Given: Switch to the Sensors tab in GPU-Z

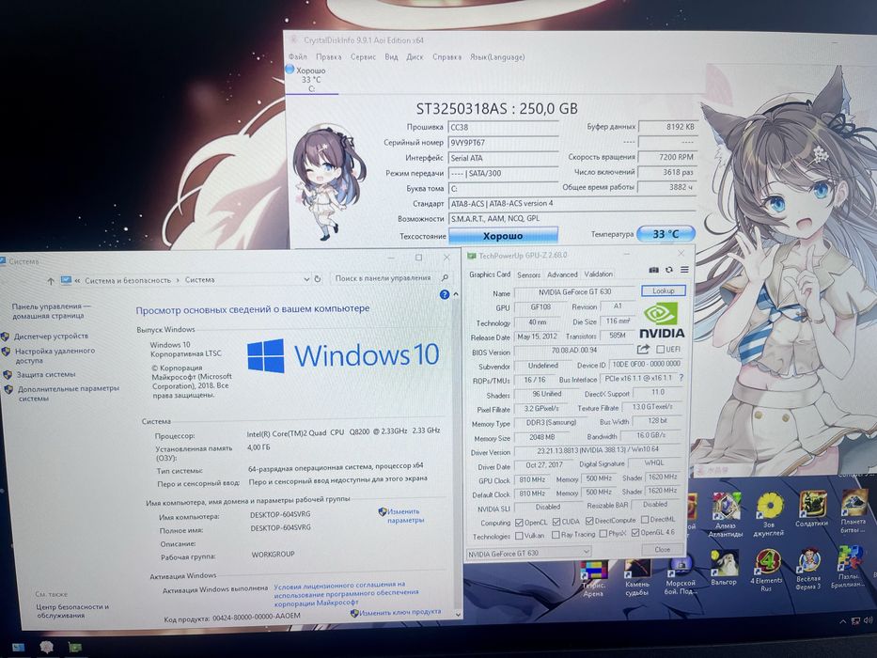Looking at the screenshot, I should (x=528, y=274).
